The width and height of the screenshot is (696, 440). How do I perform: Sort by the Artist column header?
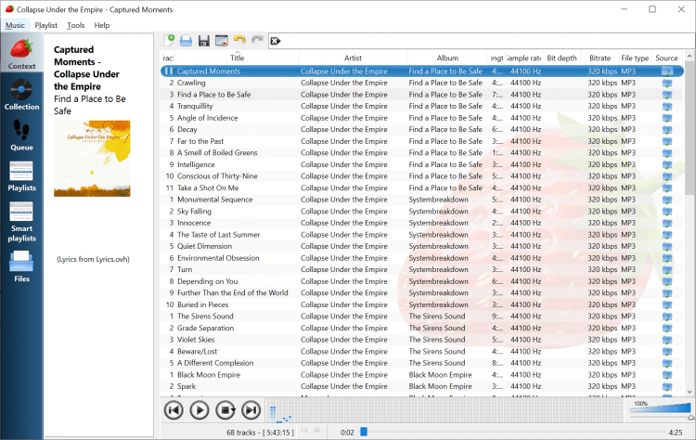353,58
